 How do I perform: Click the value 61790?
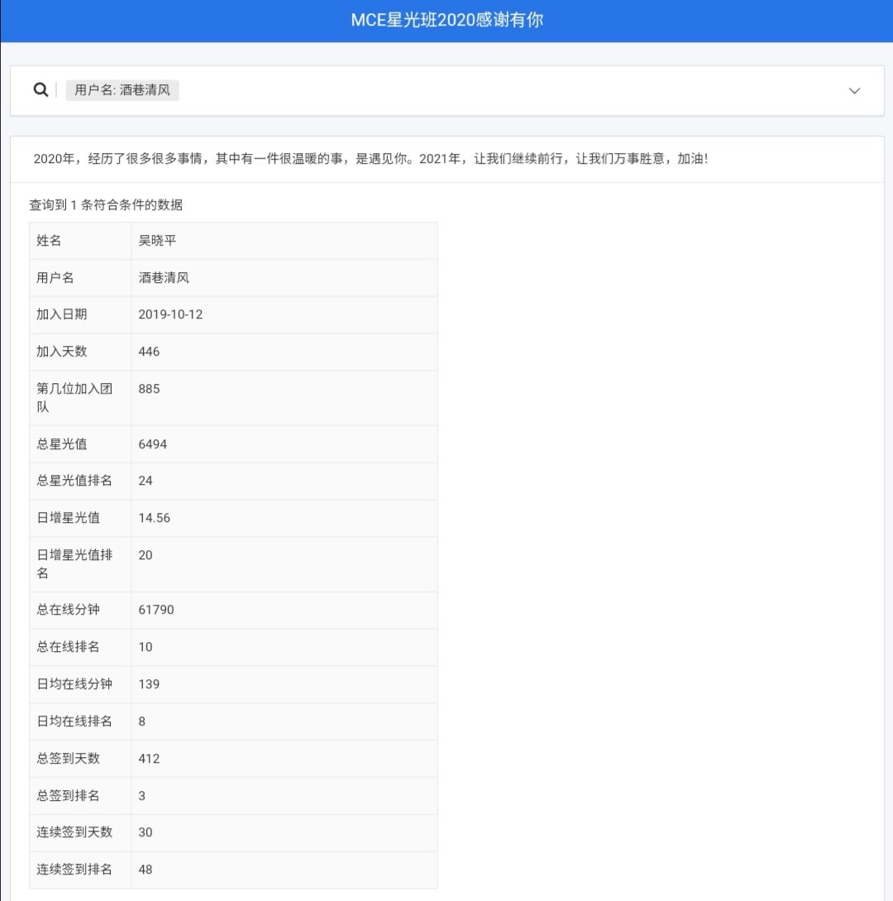[x=156, y=610]
